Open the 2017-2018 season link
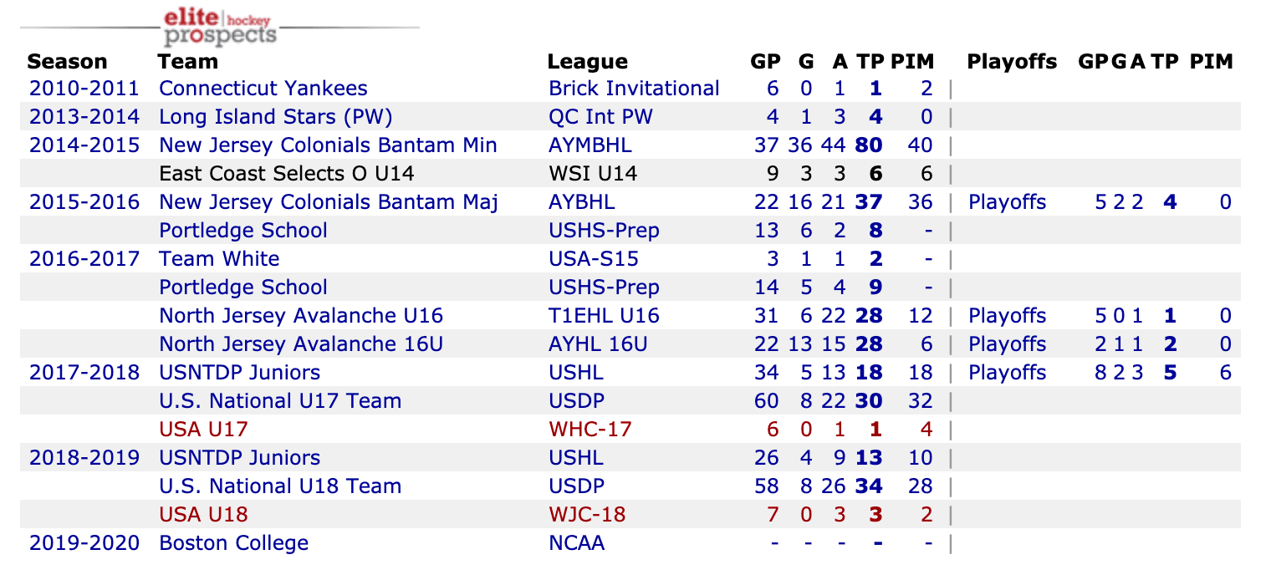The height and width of the screenshot is (570, 1271). [x=84, y=373]
